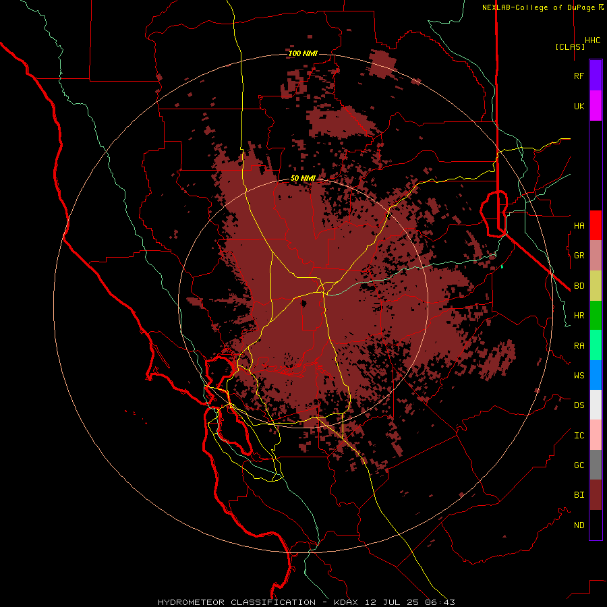Image resolution: width=607 pixels, height=607 pixels.
Task: Click the 100 NMI range ring label
Action: tap(303, 53)
